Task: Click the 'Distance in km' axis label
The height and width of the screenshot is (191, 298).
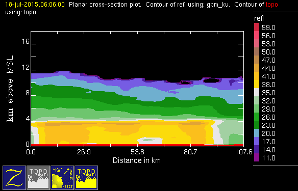Action: (x=137, y=160)
